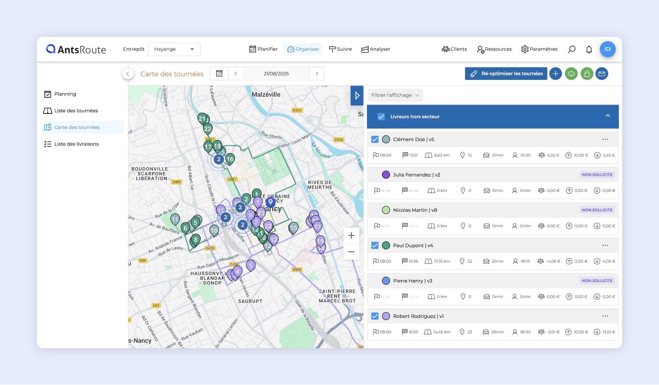659x385 pixels.
Task: Click the green lock icon
Action: click(587, 74)
